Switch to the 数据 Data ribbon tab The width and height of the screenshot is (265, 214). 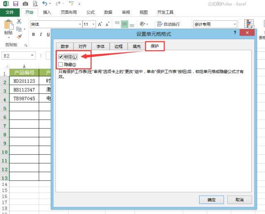coord(108,12)
